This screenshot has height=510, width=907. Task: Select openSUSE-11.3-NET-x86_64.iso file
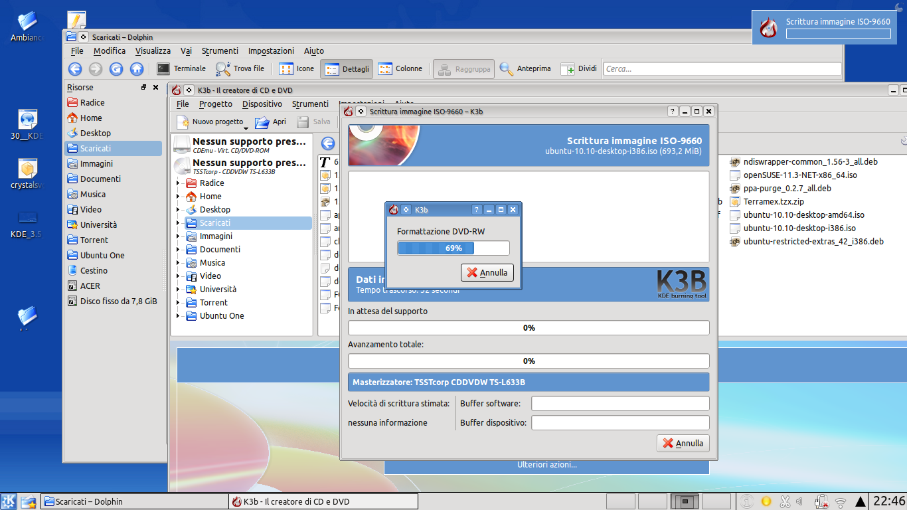(x=793, y=175)
